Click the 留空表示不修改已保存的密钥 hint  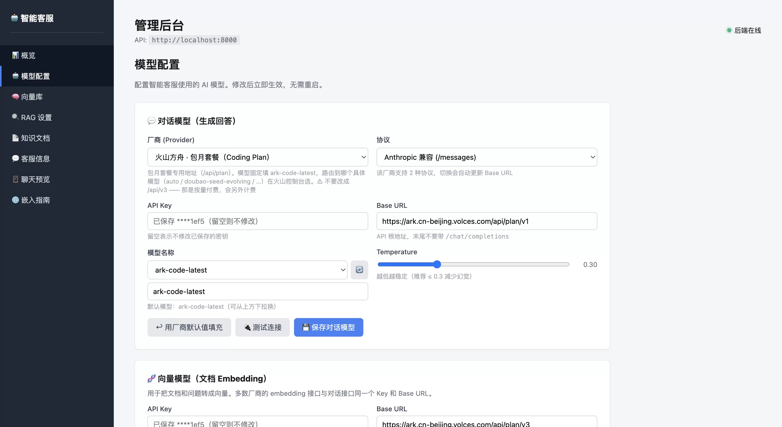coord(187,236)
